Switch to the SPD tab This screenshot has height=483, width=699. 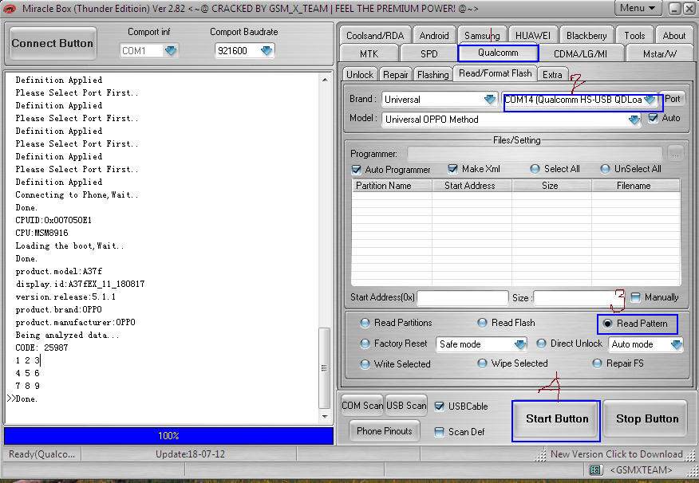[428, 53]
